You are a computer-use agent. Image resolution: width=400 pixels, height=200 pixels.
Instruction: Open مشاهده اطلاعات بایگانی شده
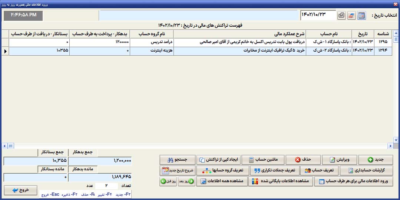(281, 181)
